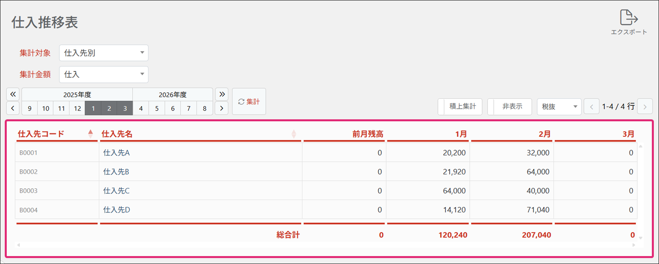Go to the next page of rows

tap(645, 107)
